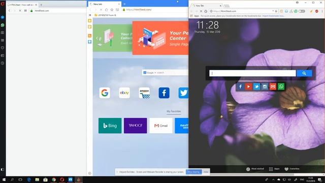Hide the screen sharing notification bar

tap(206, 172)
